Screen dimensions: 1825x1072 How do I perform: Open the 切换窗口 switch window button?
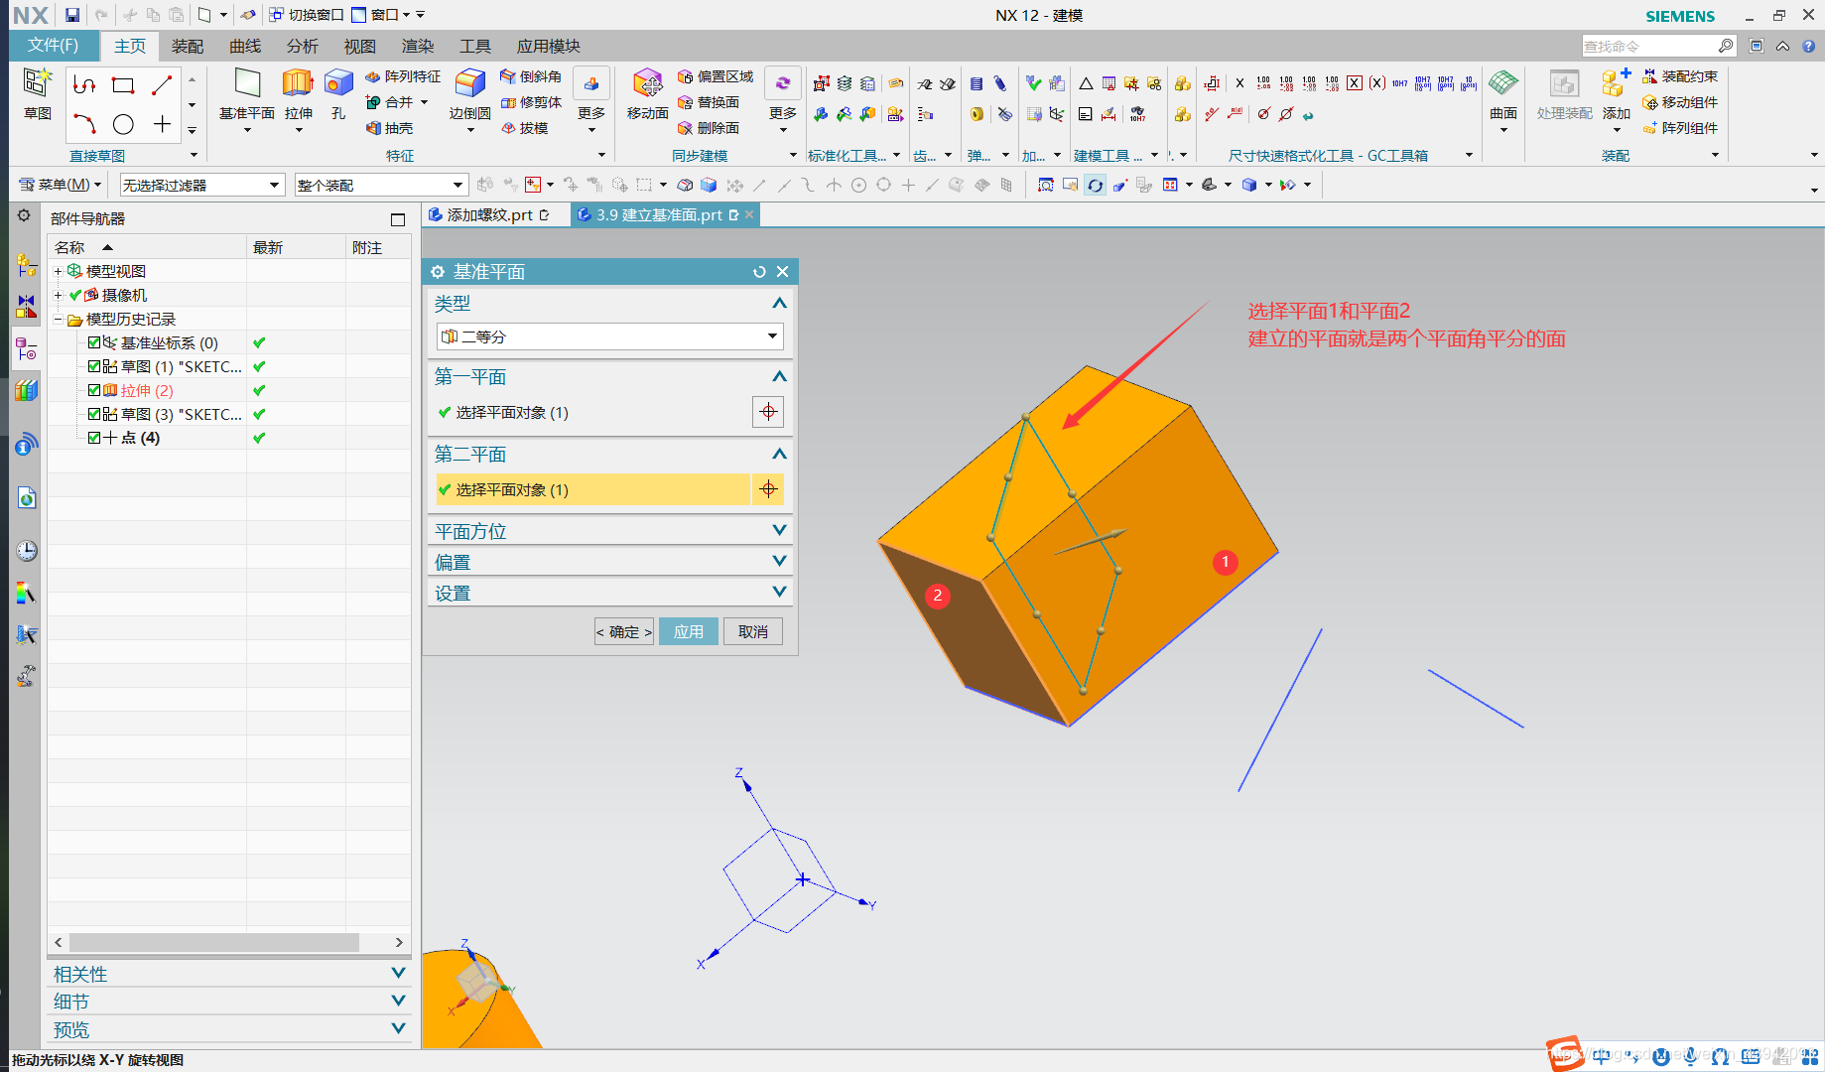tap(306, 15)
